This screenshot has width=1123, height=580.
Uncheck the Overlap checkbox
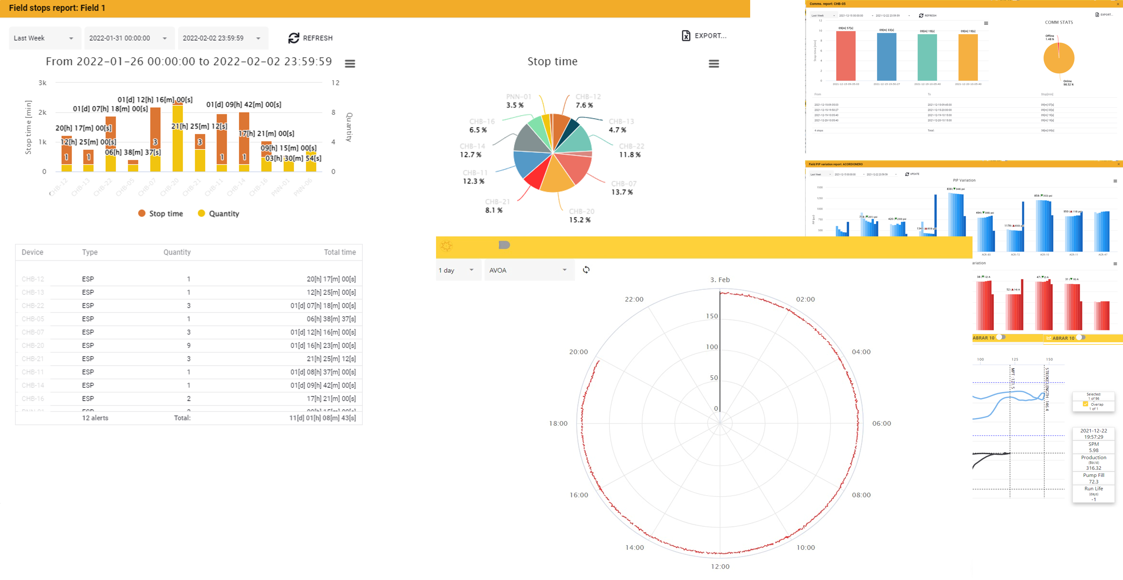point(1085,404)
